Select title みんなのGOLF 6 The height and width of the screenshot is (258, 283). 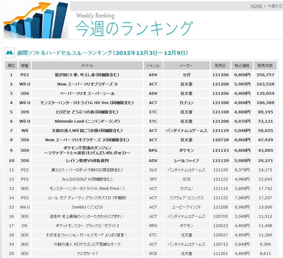(x=87, y=179)
